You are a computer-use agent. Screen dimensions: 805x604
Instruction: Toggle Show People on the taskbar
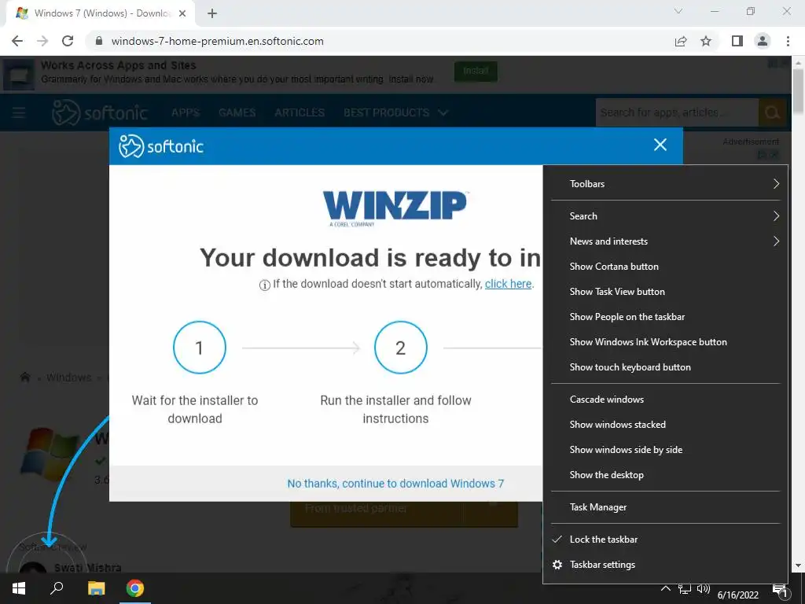click(x=665, y=316)
